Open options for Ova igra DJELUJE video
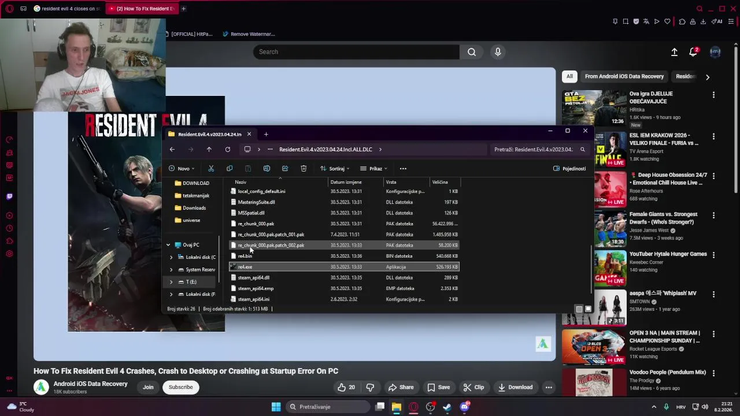This screenshot has height=416, width=740. tap(713, 95)
